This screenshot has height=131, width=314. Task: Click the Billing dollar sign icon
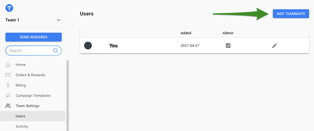coord(8,85)
